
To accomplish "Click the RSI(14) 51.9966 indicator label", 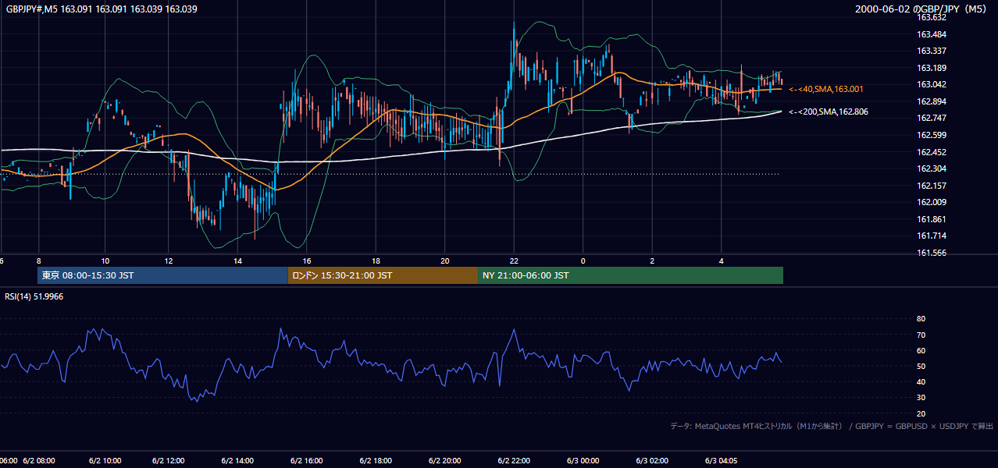I will (34, 296).
